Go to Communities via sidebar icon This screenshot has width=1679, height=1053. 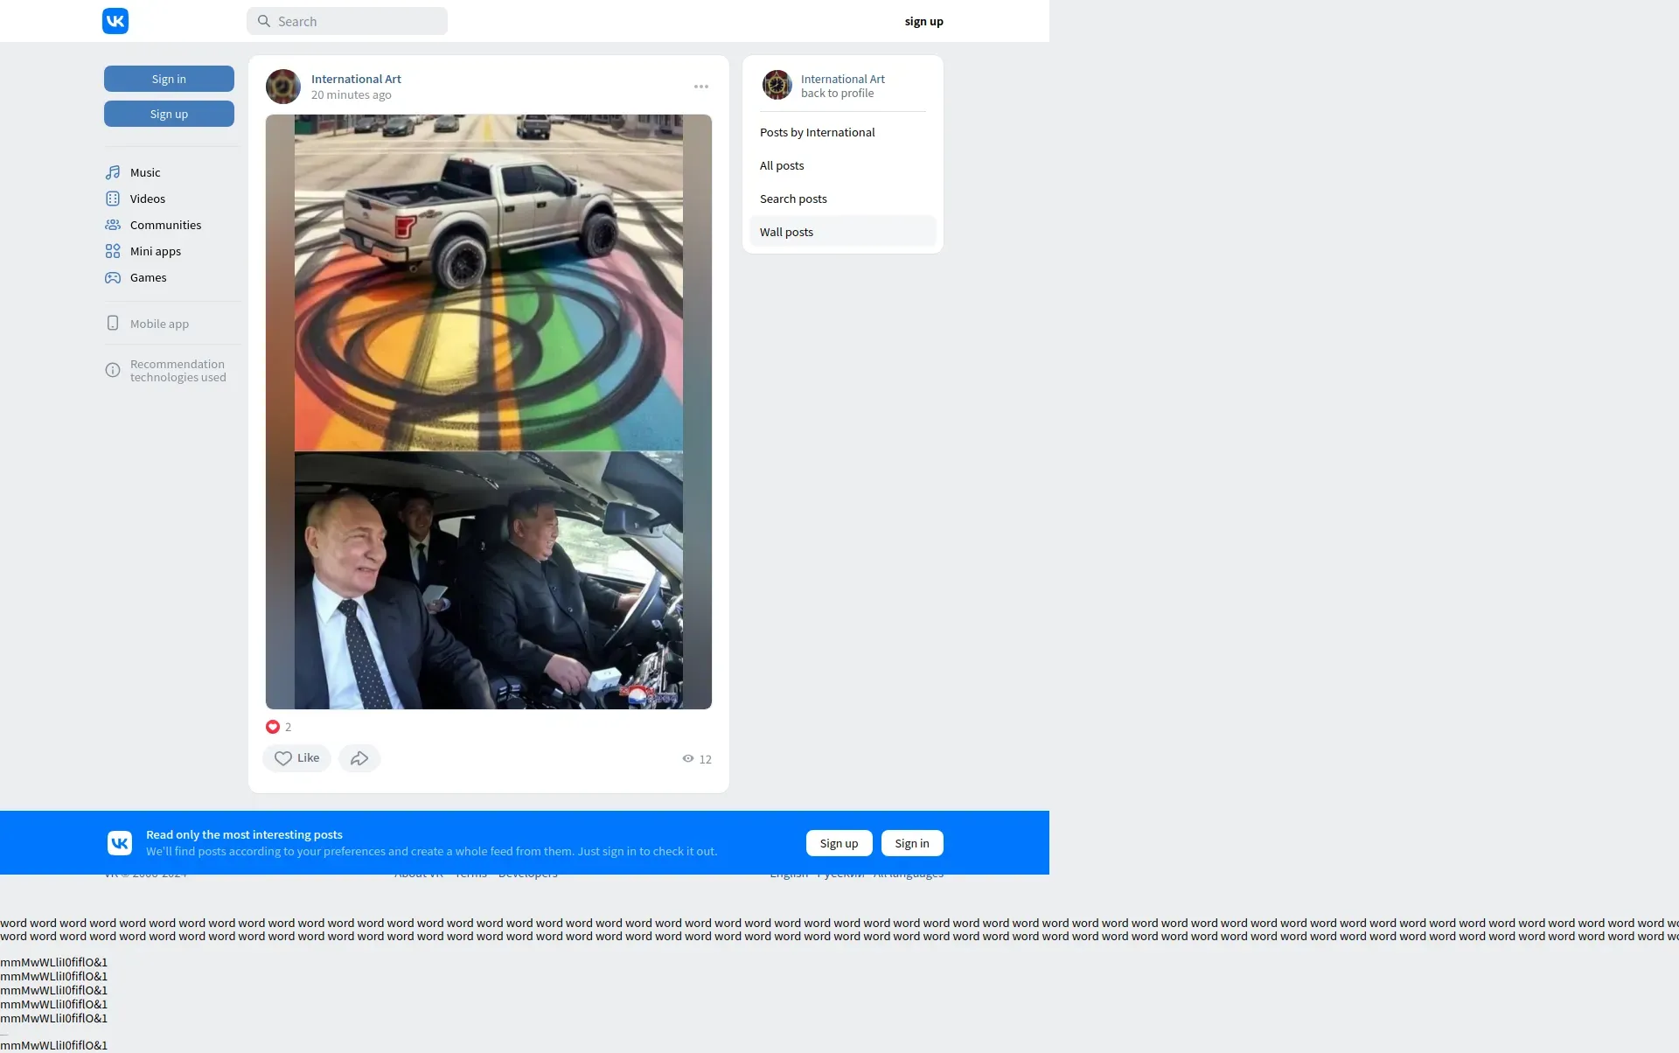click(113, 225)
